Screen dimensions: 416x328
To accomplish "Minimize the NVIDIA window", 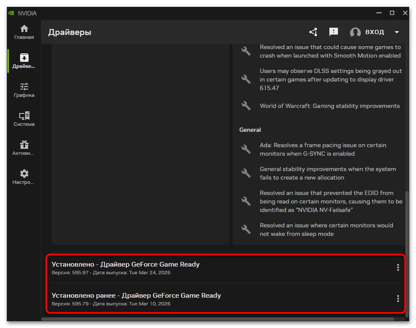I will coord(378,13).
